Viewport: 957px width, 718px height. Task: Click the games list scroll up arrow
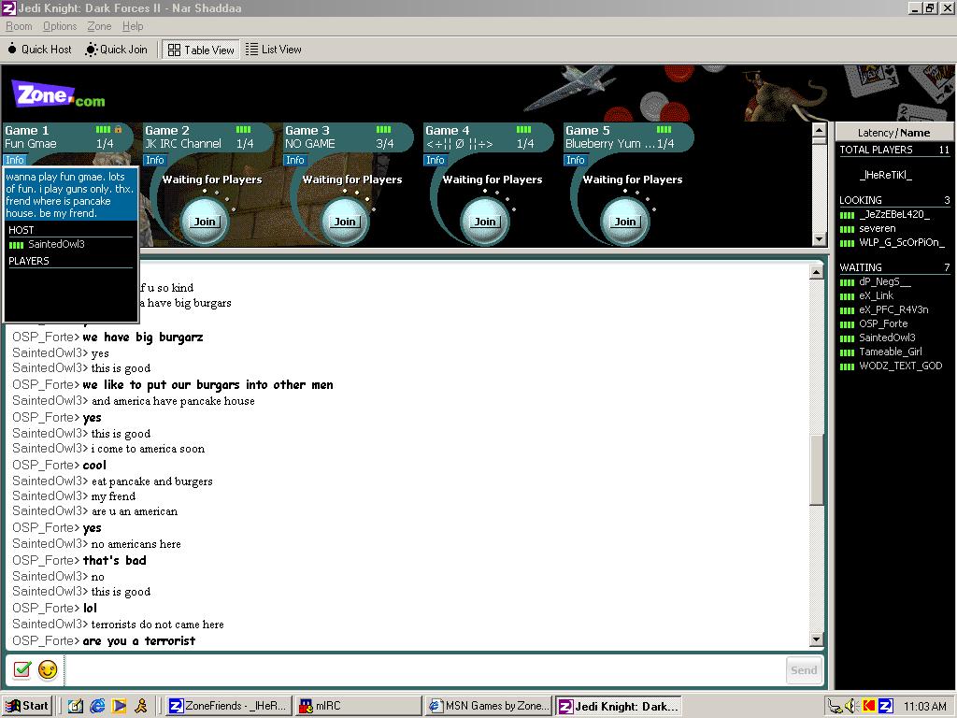[x=819, y=131]
